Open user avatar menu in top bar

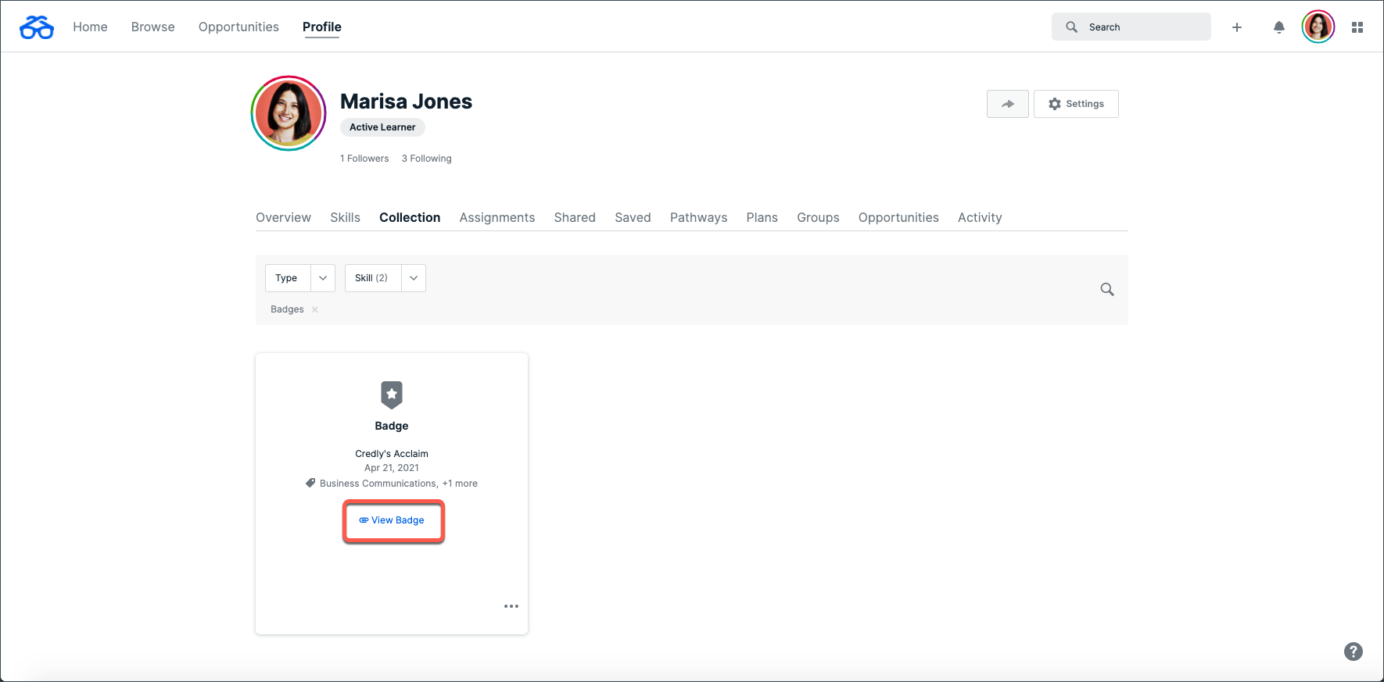[1318, 27]
